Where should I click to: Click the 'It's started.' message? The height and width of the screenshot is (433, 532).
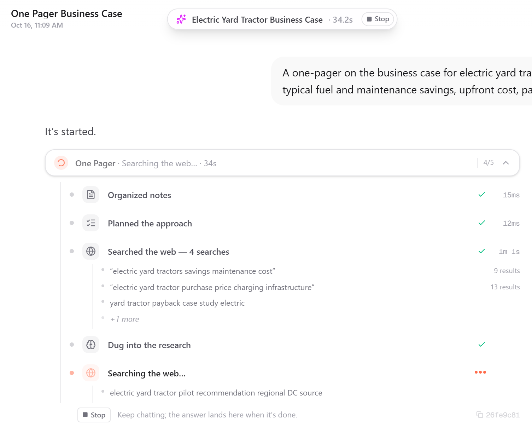pos(70,132)
